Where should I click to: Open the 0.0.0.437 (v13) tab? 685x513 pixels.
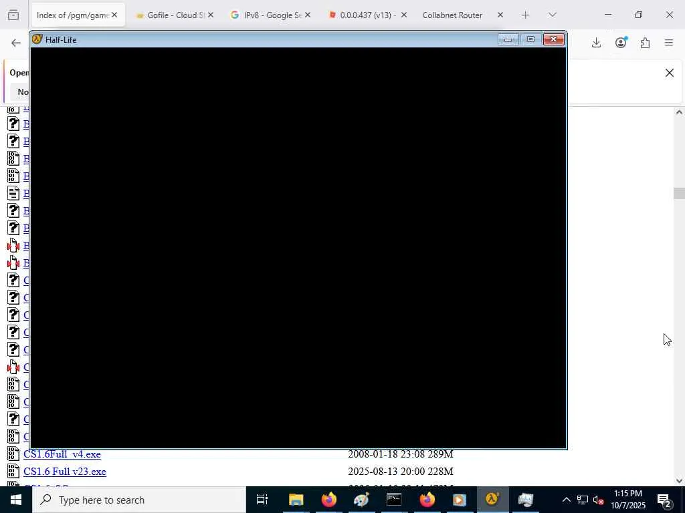tap(367, 15)
